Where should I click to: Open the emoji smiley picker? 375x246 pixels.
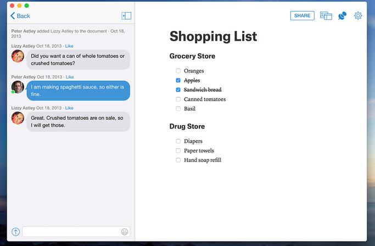[125, 232]
